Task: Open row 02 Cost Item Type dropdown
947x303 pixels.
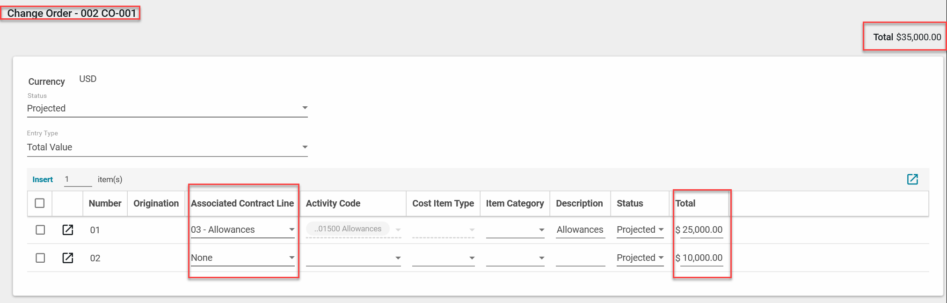Action: (x=443, y=258)
